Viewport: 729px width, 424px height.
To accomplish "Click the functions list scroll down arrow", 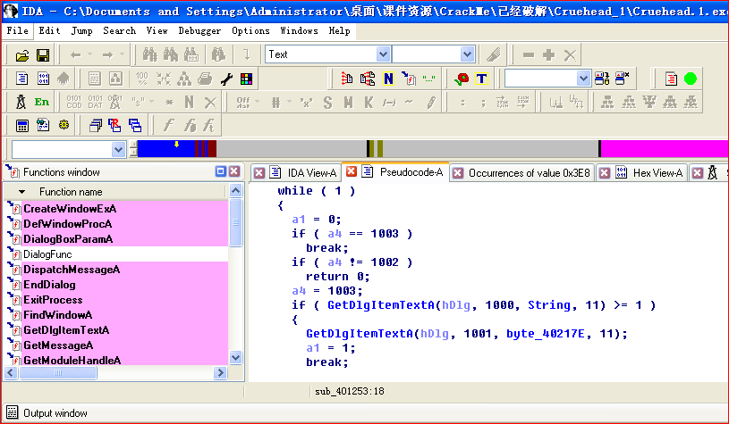I will click(x=236, y=358).
